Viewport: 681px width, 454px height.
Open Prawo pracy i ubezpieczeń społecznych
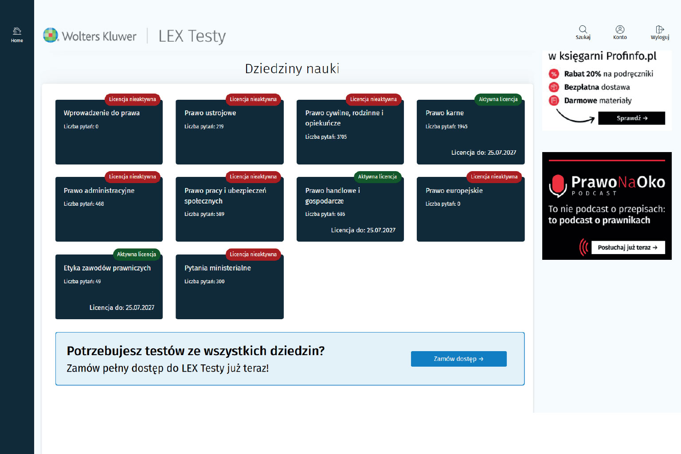[x=229, y=210]
